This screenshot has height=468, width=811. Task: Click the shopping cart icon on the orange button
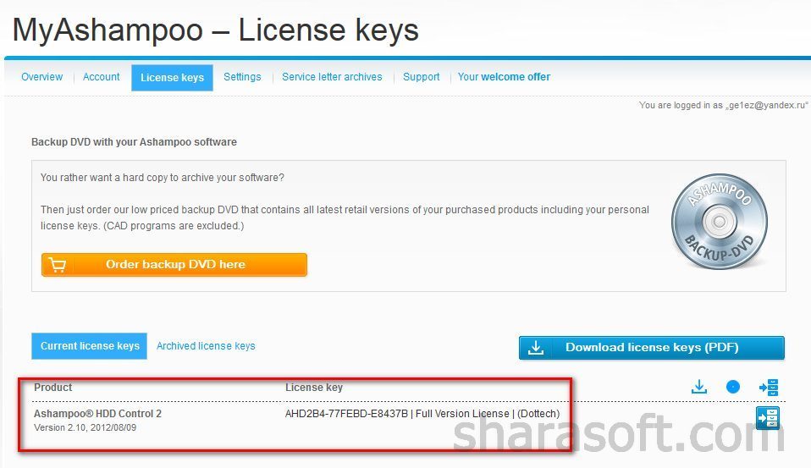58,265
